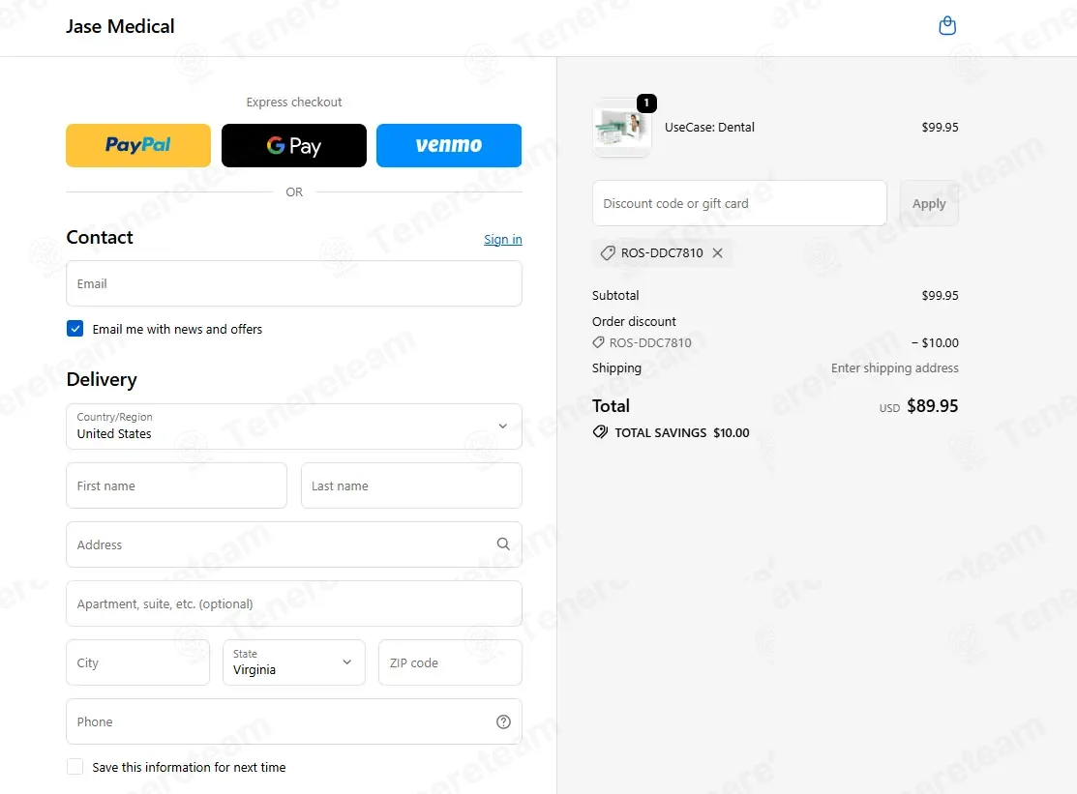Click the Sign in link
The image size is (1077, 794).
[502, 239]
